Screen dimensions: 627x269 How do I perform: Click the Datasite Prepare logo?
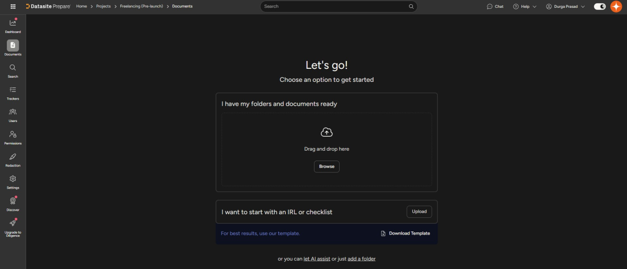(48, 6)
